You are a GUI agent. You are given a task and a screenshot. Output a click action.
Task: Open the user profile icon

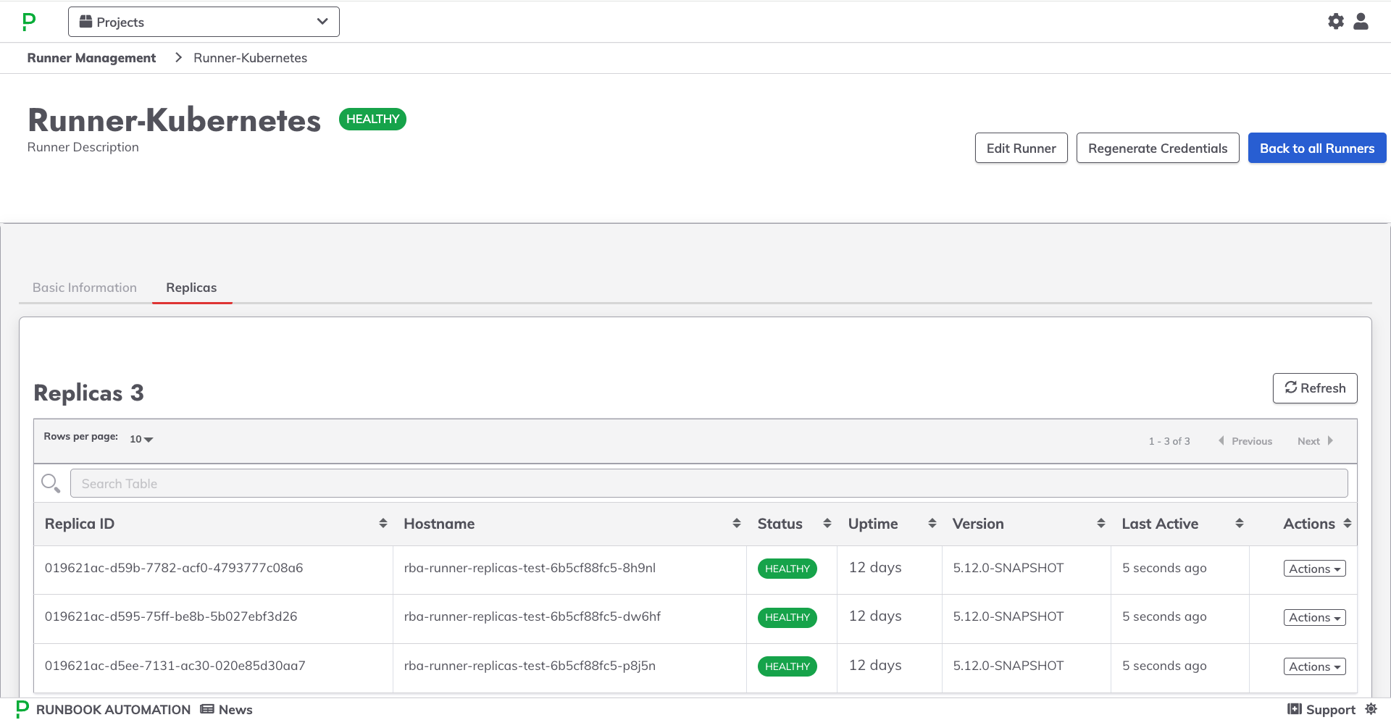click(x=1361, y=22)
